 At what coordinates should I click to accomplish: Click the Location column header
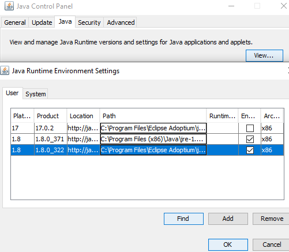point(83,116)
